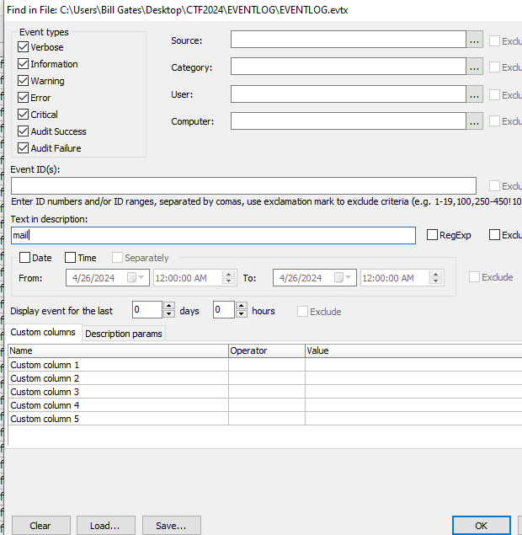
Task: Increase the hours value with up arrow
Action: tap(242, 306)
